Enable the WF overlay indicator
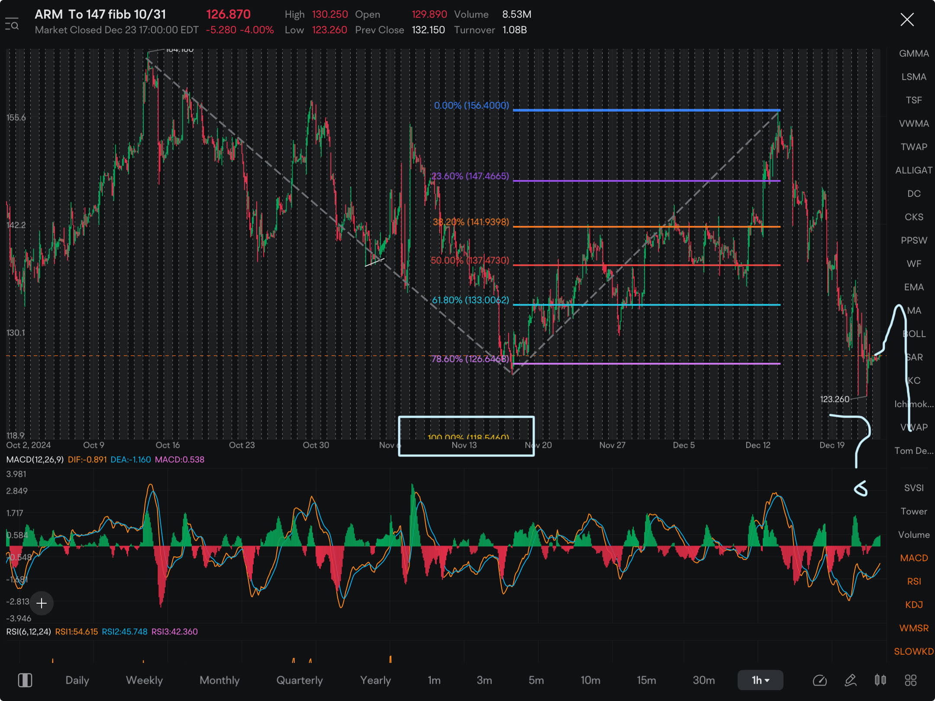This screenshot has height=701, width=935. [x=914, y=264]
